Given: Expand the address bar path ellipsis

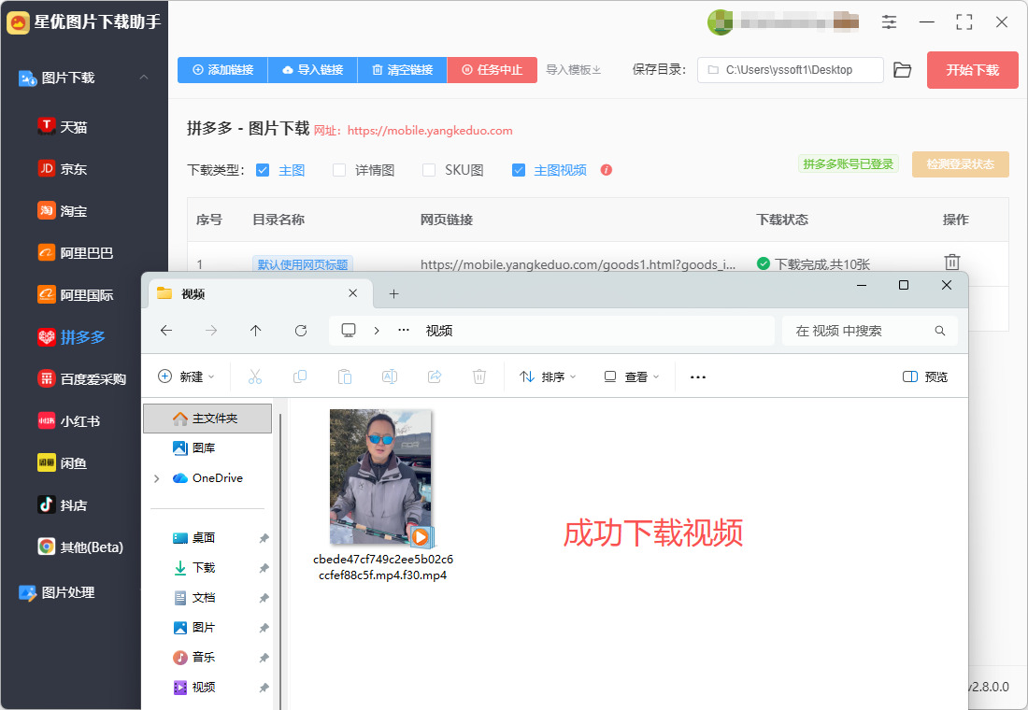Looking at the screenshot, I should [404, 331].
